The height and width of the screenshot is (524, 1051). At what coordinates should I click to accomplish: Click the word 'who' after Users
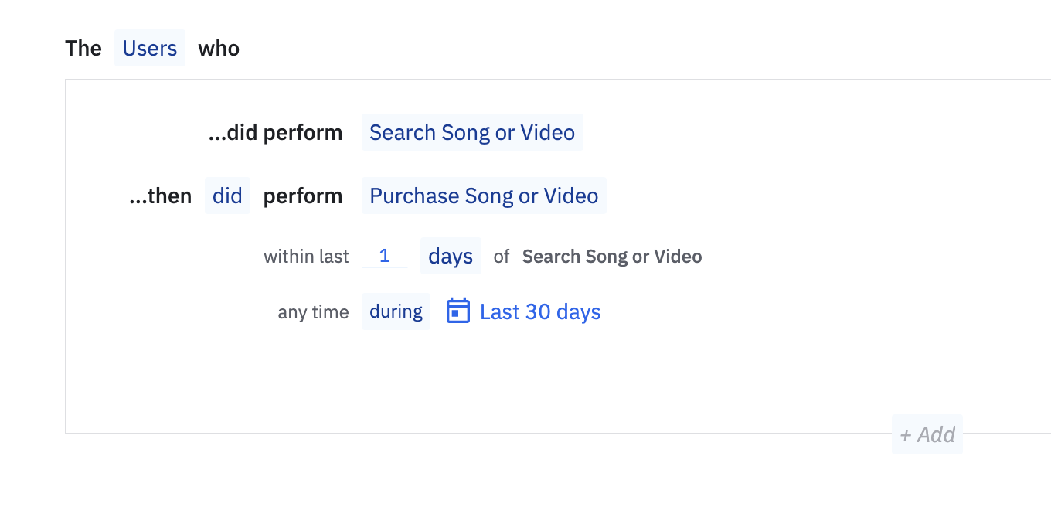pyautogui.click(x=219, y=49)
